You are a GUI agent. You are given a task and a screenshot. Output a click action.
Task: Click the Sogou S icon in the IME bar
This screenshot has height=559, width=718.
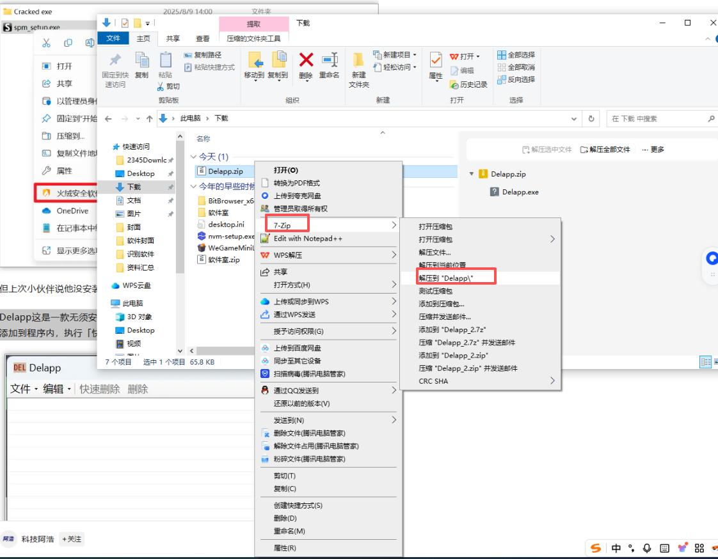coord(595,548)
